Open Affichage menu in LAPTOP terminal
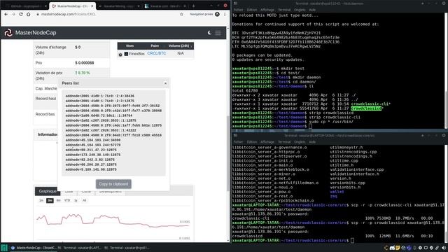 pyautogui.click(x=267, y=141)
